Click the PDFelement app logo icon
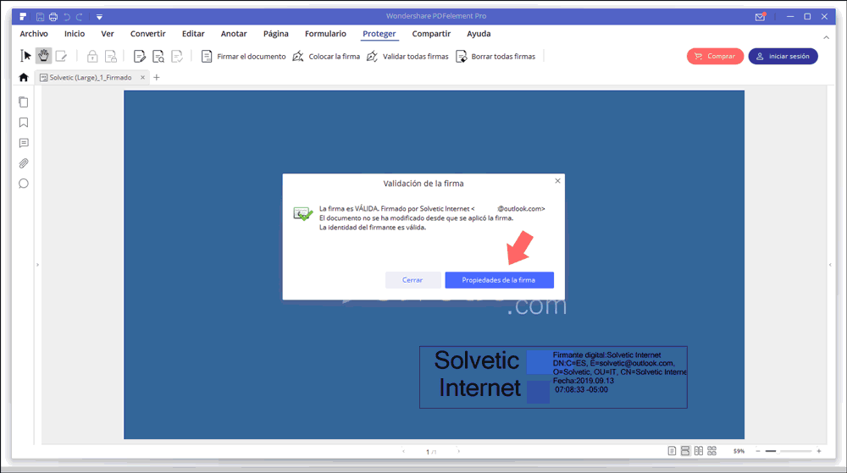Image resolution: width=847 pixels, height=473 pixels. click(x=23, y=17)
